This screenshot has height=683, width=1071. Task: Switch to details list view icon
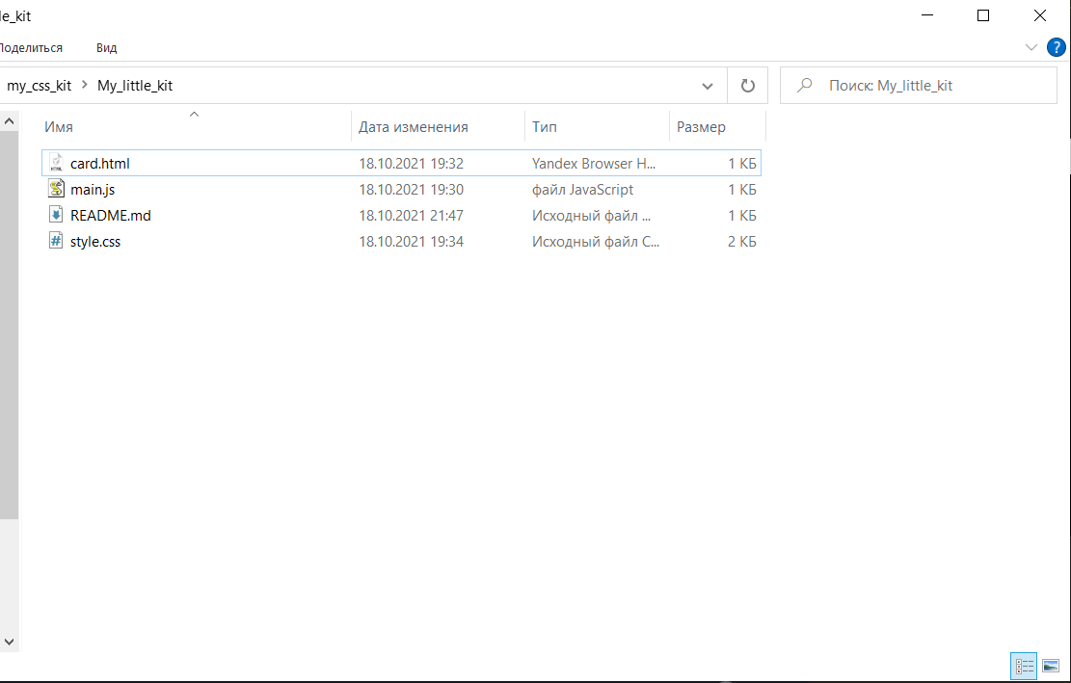point(1024,666)
